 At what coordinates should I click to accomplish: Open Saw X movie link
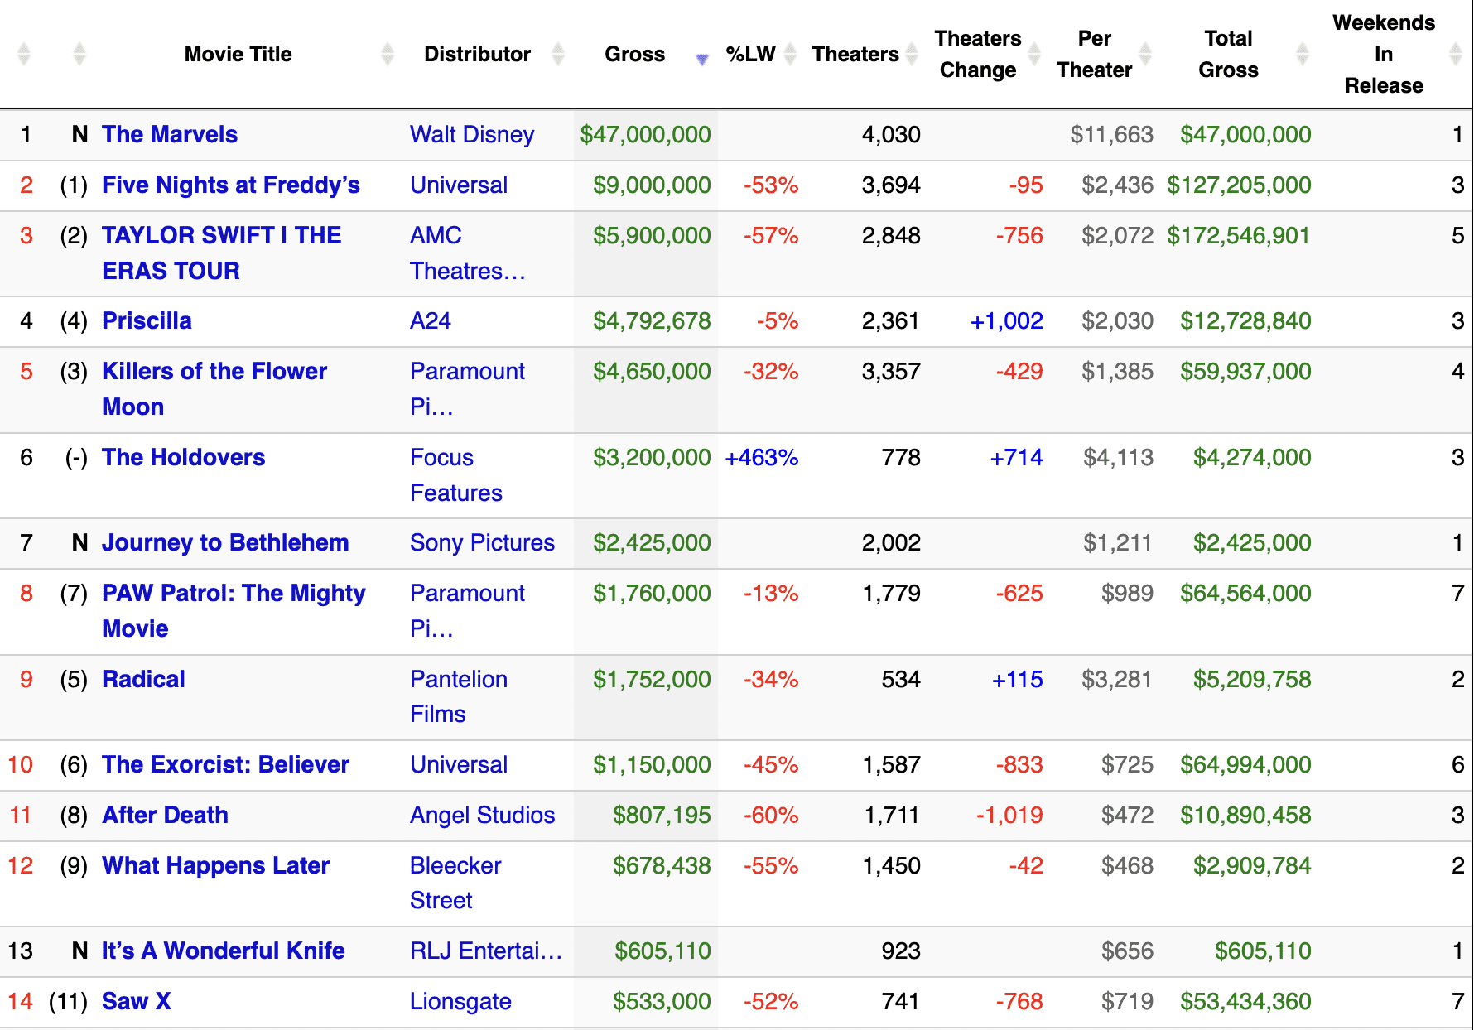pyautogui.click(x=136, y=1001)
